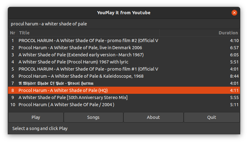
Task: Focus the search text field
Action: (124, 24)
